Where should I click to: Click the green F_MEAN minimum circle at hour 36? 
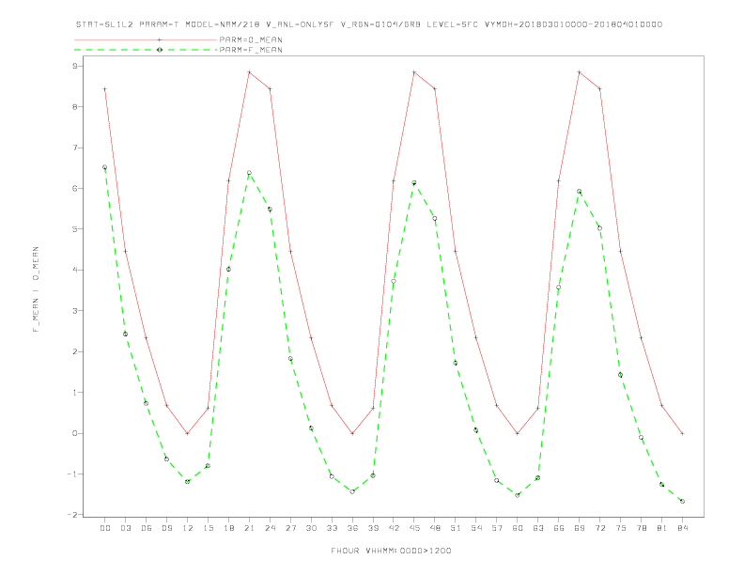tap(352, 491)
